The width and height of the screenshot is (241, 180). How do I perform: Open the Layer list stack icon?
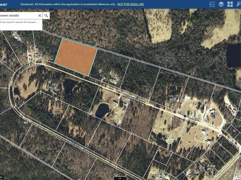point(221,4)
